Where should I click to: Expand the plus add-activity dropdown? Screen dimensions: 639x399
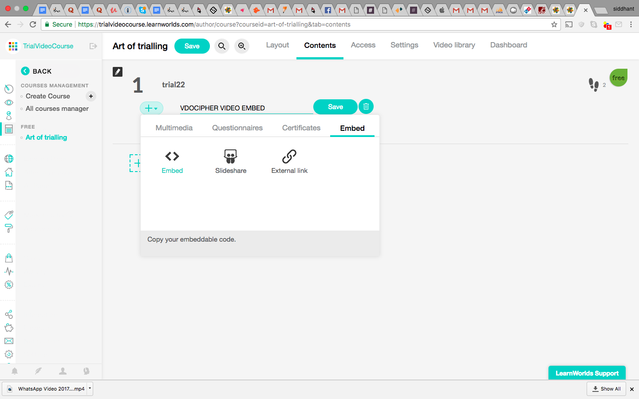tap(151, 108)
